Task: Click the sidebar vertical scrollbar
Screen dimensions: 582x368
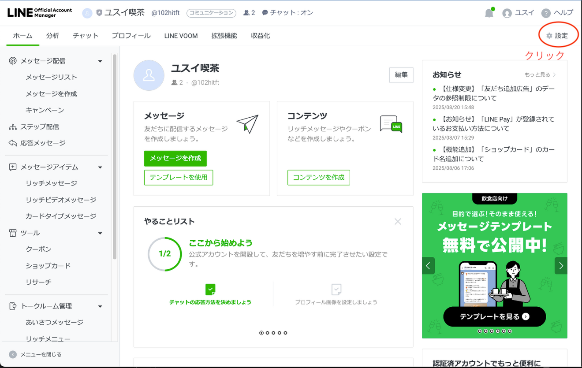Action: click(115, 156)
